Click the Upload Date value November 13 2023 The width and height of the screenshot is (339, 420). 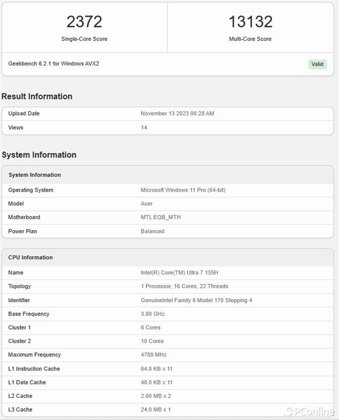coord(177,114)
